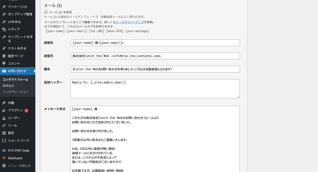Click the プラグイン plug icon
This screenshot has height=172, width=318.
4,110
